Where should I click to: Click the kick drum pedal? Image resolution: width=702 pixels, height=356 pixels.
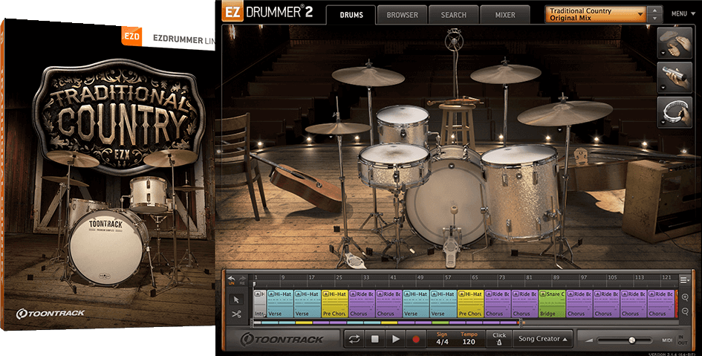tap(452, 246)
